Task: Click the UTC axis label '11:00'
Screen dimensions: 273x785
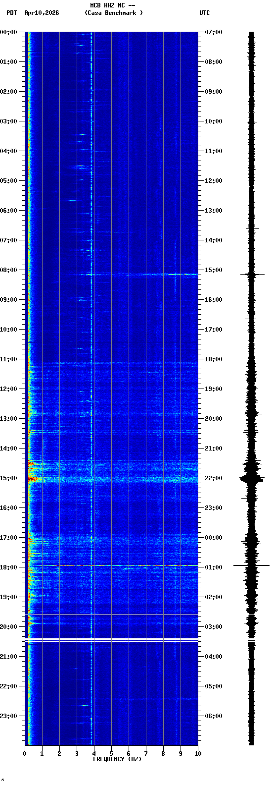Action: [214, 151]
